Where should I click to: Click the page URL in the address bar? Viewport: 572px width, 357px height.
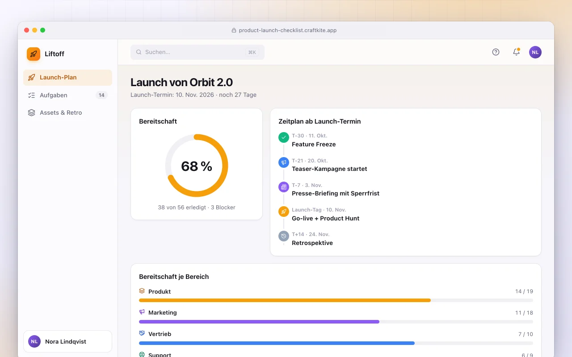pos(288,30)
